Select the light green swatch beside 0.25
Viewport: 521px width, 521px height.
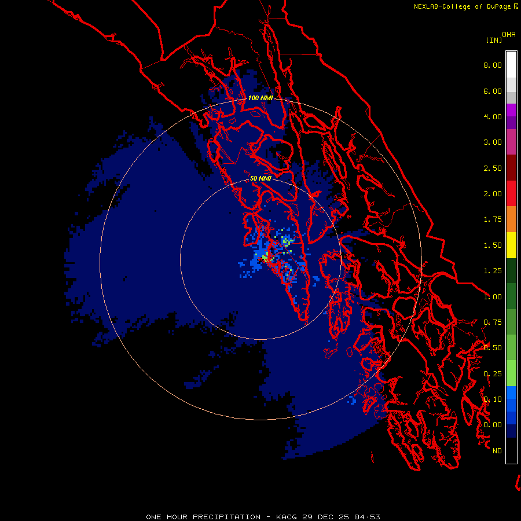tap(511, 373)
